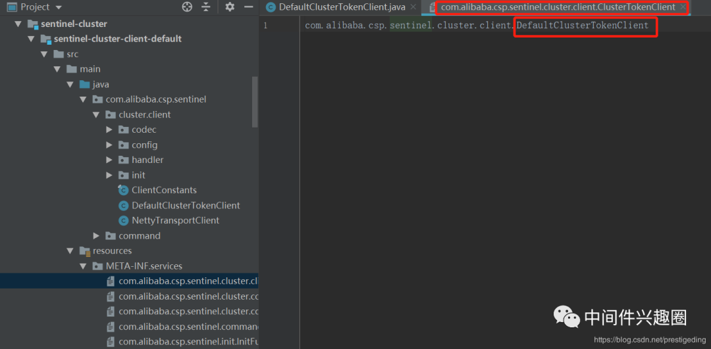Collapse the main folder
Screen dimensions: 711x349
[57, 69]
